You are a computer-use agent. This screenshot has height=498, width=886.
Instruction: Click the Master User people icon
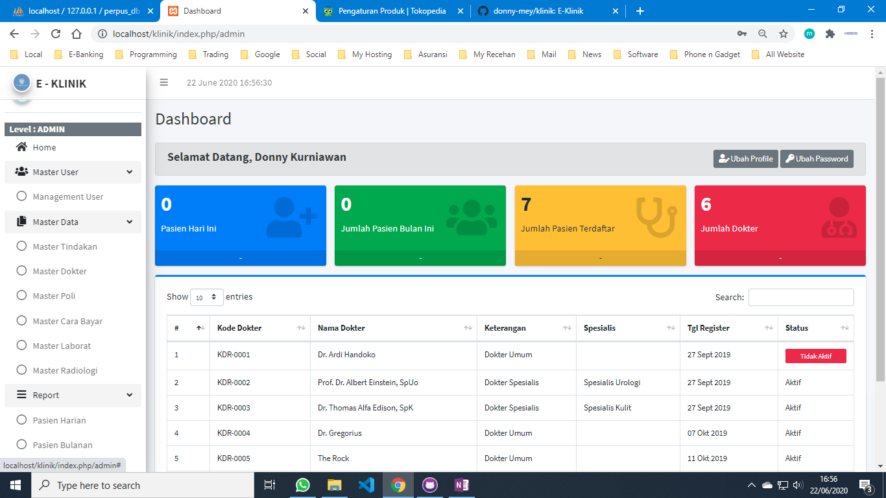tap(21, 172)
